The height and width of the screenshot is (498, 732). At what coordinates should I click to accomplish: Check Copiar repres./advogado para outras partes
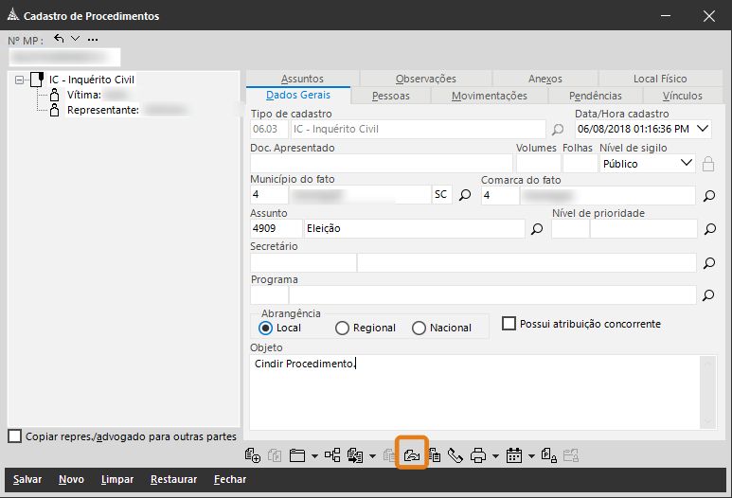point(15,436)
